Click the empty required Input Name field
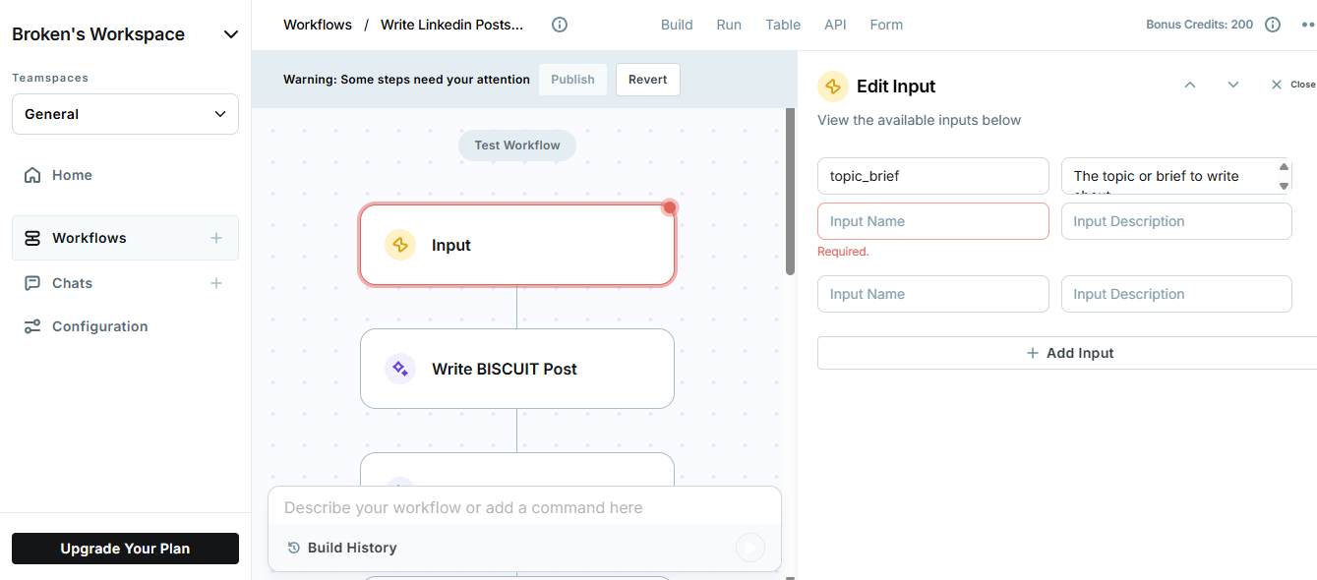Viewport: 1317px width, 580px height. pos(932,221)
